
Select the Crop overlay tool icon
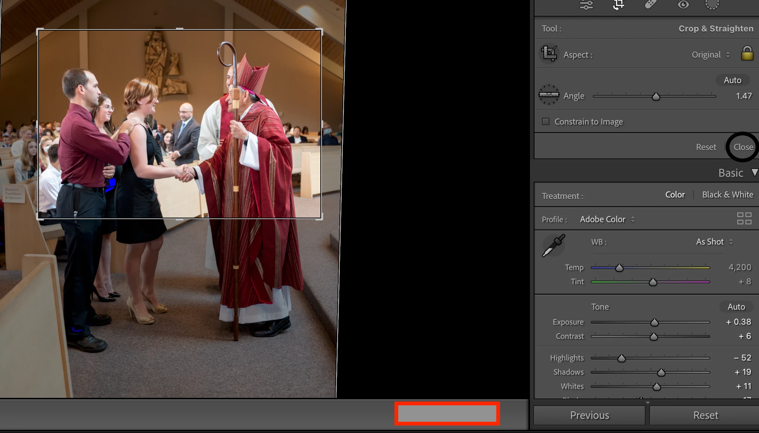click(618, 5)
